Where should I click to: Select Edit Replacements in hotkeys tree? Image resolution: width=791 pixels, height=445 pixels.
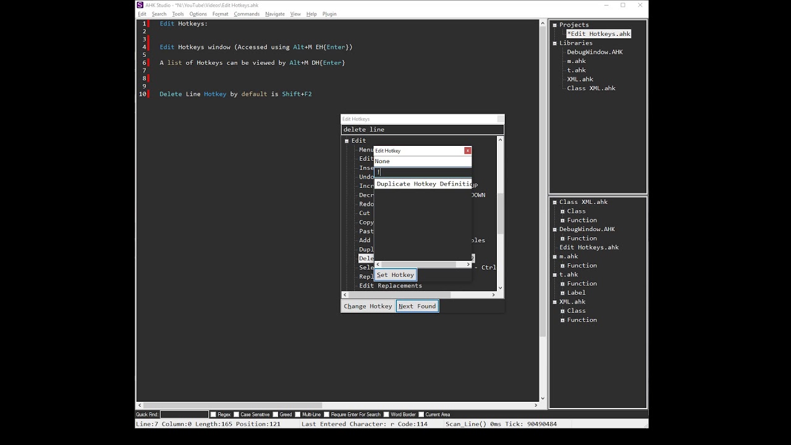coord(390,286)
